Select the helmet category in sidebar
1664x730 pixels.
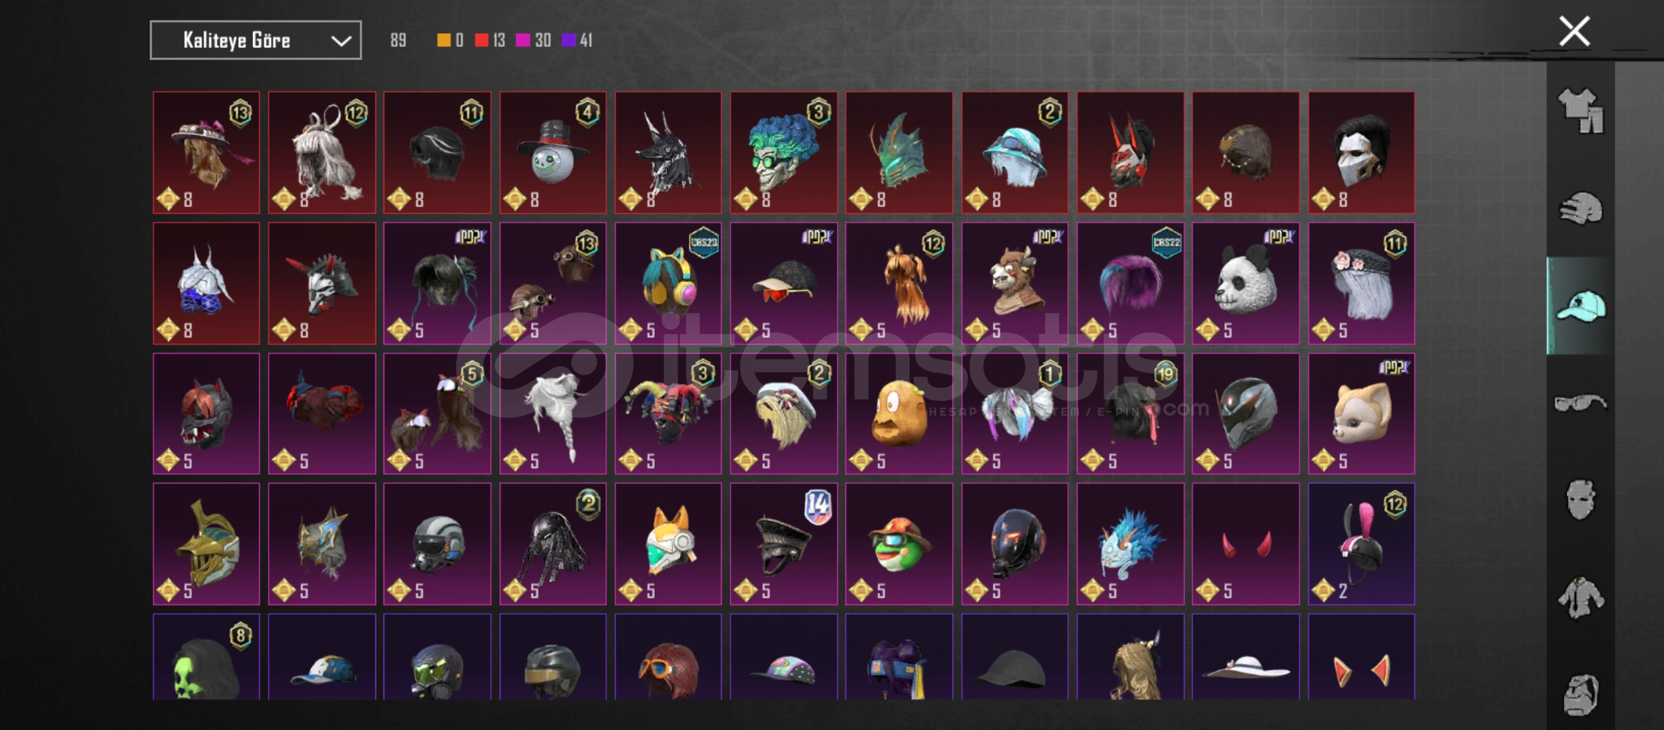(1581, 208)
